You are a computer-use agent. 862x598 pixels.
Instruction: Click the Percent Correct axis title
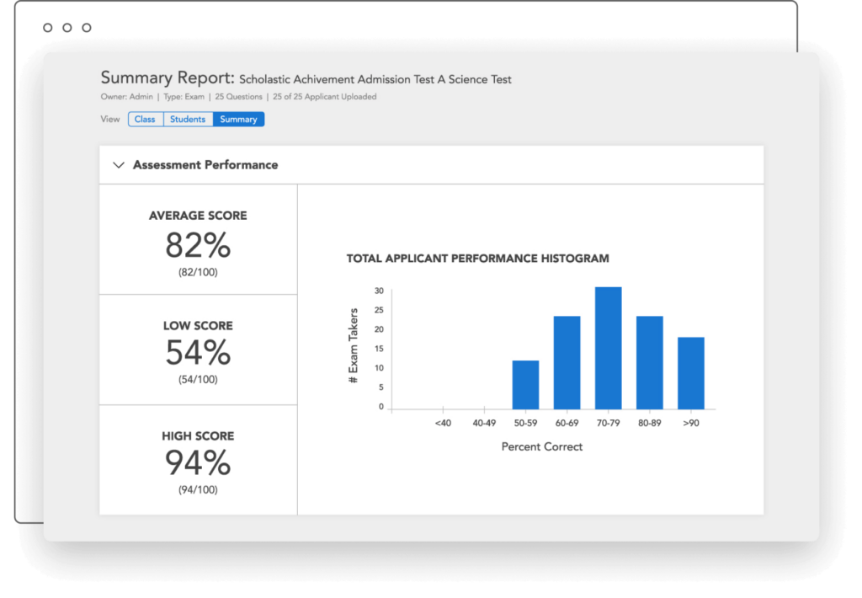tap(541, 446)
